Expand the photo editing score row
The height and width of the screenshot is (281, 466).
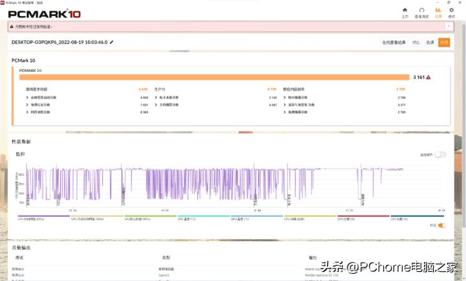[285, 97]
